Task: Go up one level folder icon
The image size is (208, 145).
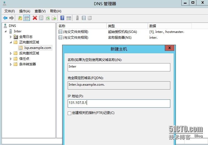Action: [x=20, y=18]
